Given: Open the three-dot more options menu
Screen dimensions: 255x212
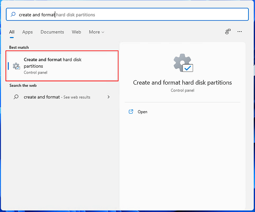Looking at the screenshot, I should (240, 32).
